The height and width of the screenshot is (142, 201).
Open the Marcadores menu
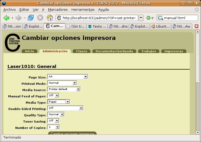pos(58,9)
